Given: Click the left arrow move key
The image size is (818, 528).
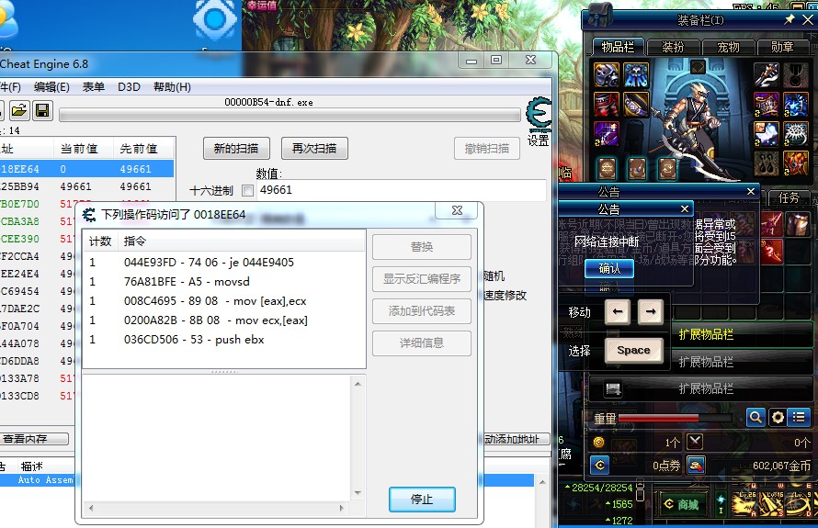Looking at the screenshot, I should coord(619,311).
